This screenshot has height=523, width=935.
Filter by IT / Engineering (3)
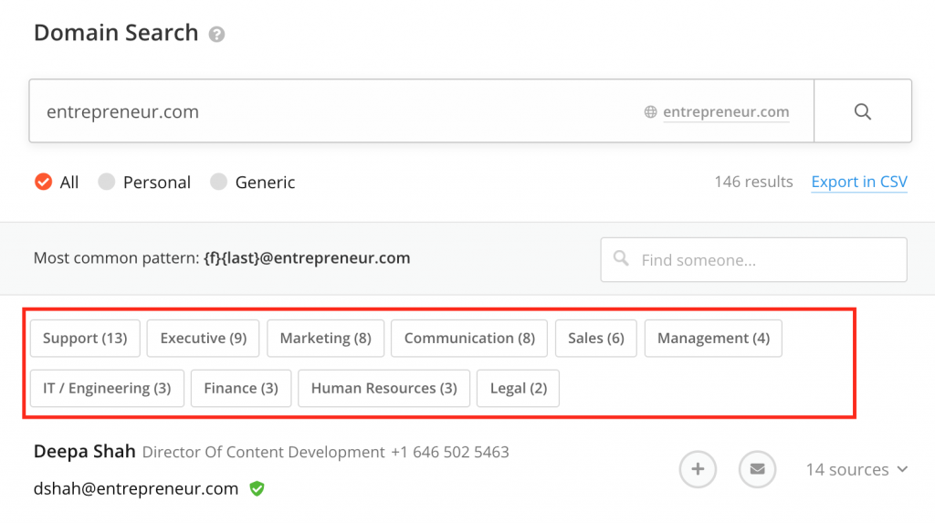(108, 388)
